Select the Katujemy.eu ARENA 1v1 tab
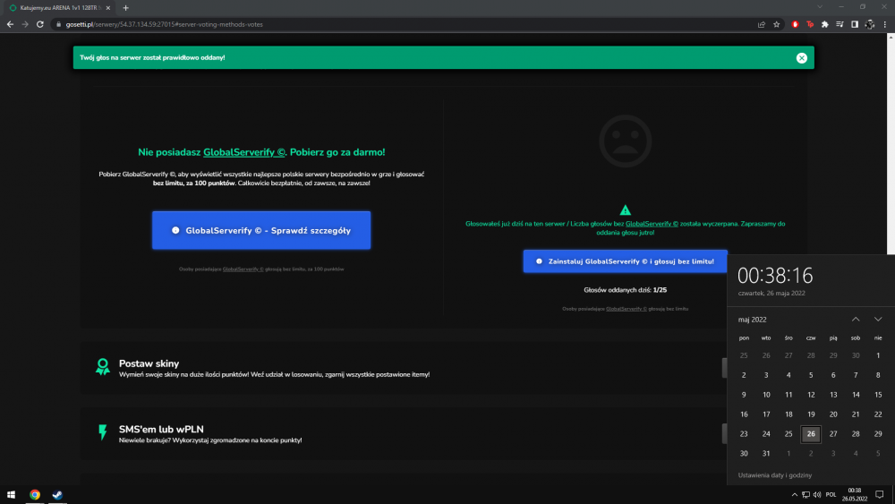The image size is (895, 504). (x=57, y=8)
